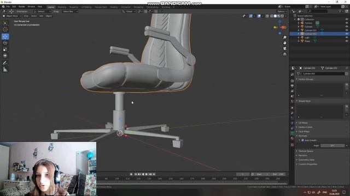Open the Output properties tab icon
Image resolution: width=350 pixels, height=196 pixels.
tap(292, 86)
